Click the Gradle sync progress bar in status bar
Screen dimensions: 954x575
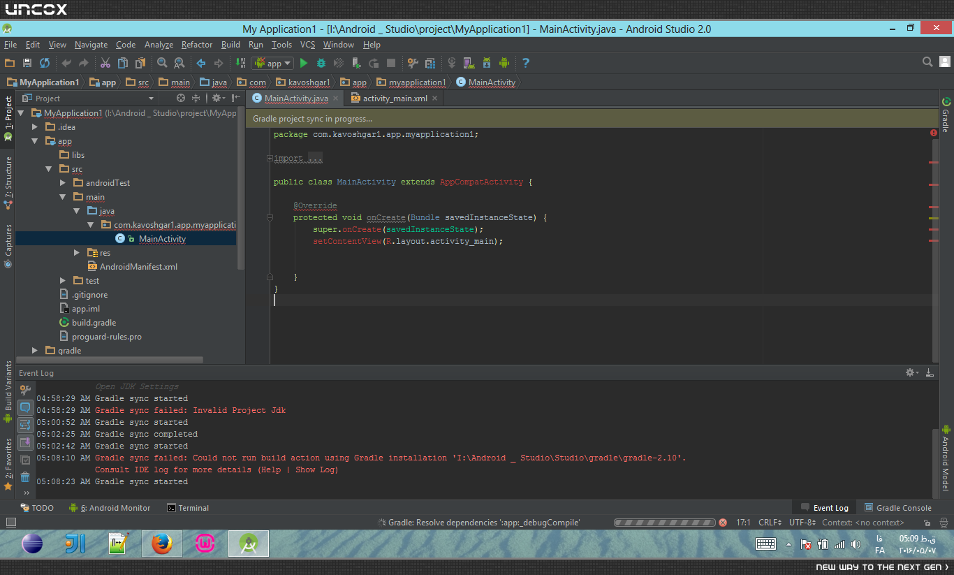(x=664, y=523)
